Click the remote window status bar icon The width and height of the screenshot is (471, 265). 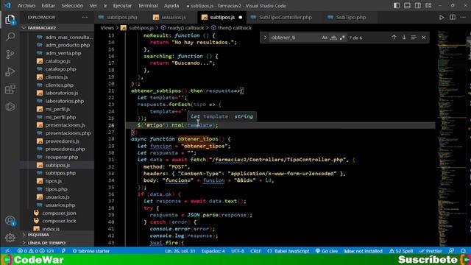[7, 251]
